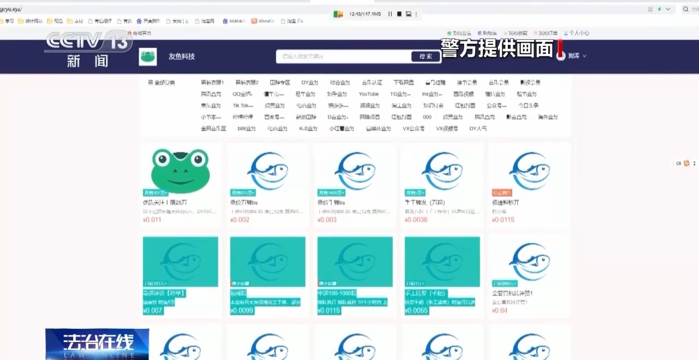
Task: Open the fish logo product priced ¥0.002
Action: 267,170
